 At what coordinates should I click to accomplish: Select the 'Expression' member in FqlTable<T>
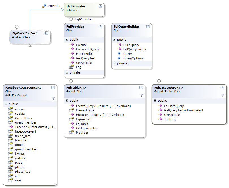pos(84,119)
